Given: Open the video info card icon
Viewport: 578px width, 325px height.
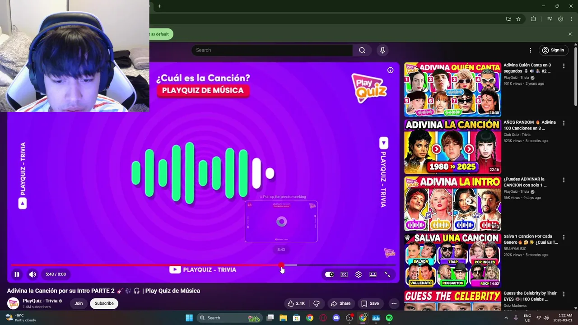Looking at the screenshot, I should (390, 70).
